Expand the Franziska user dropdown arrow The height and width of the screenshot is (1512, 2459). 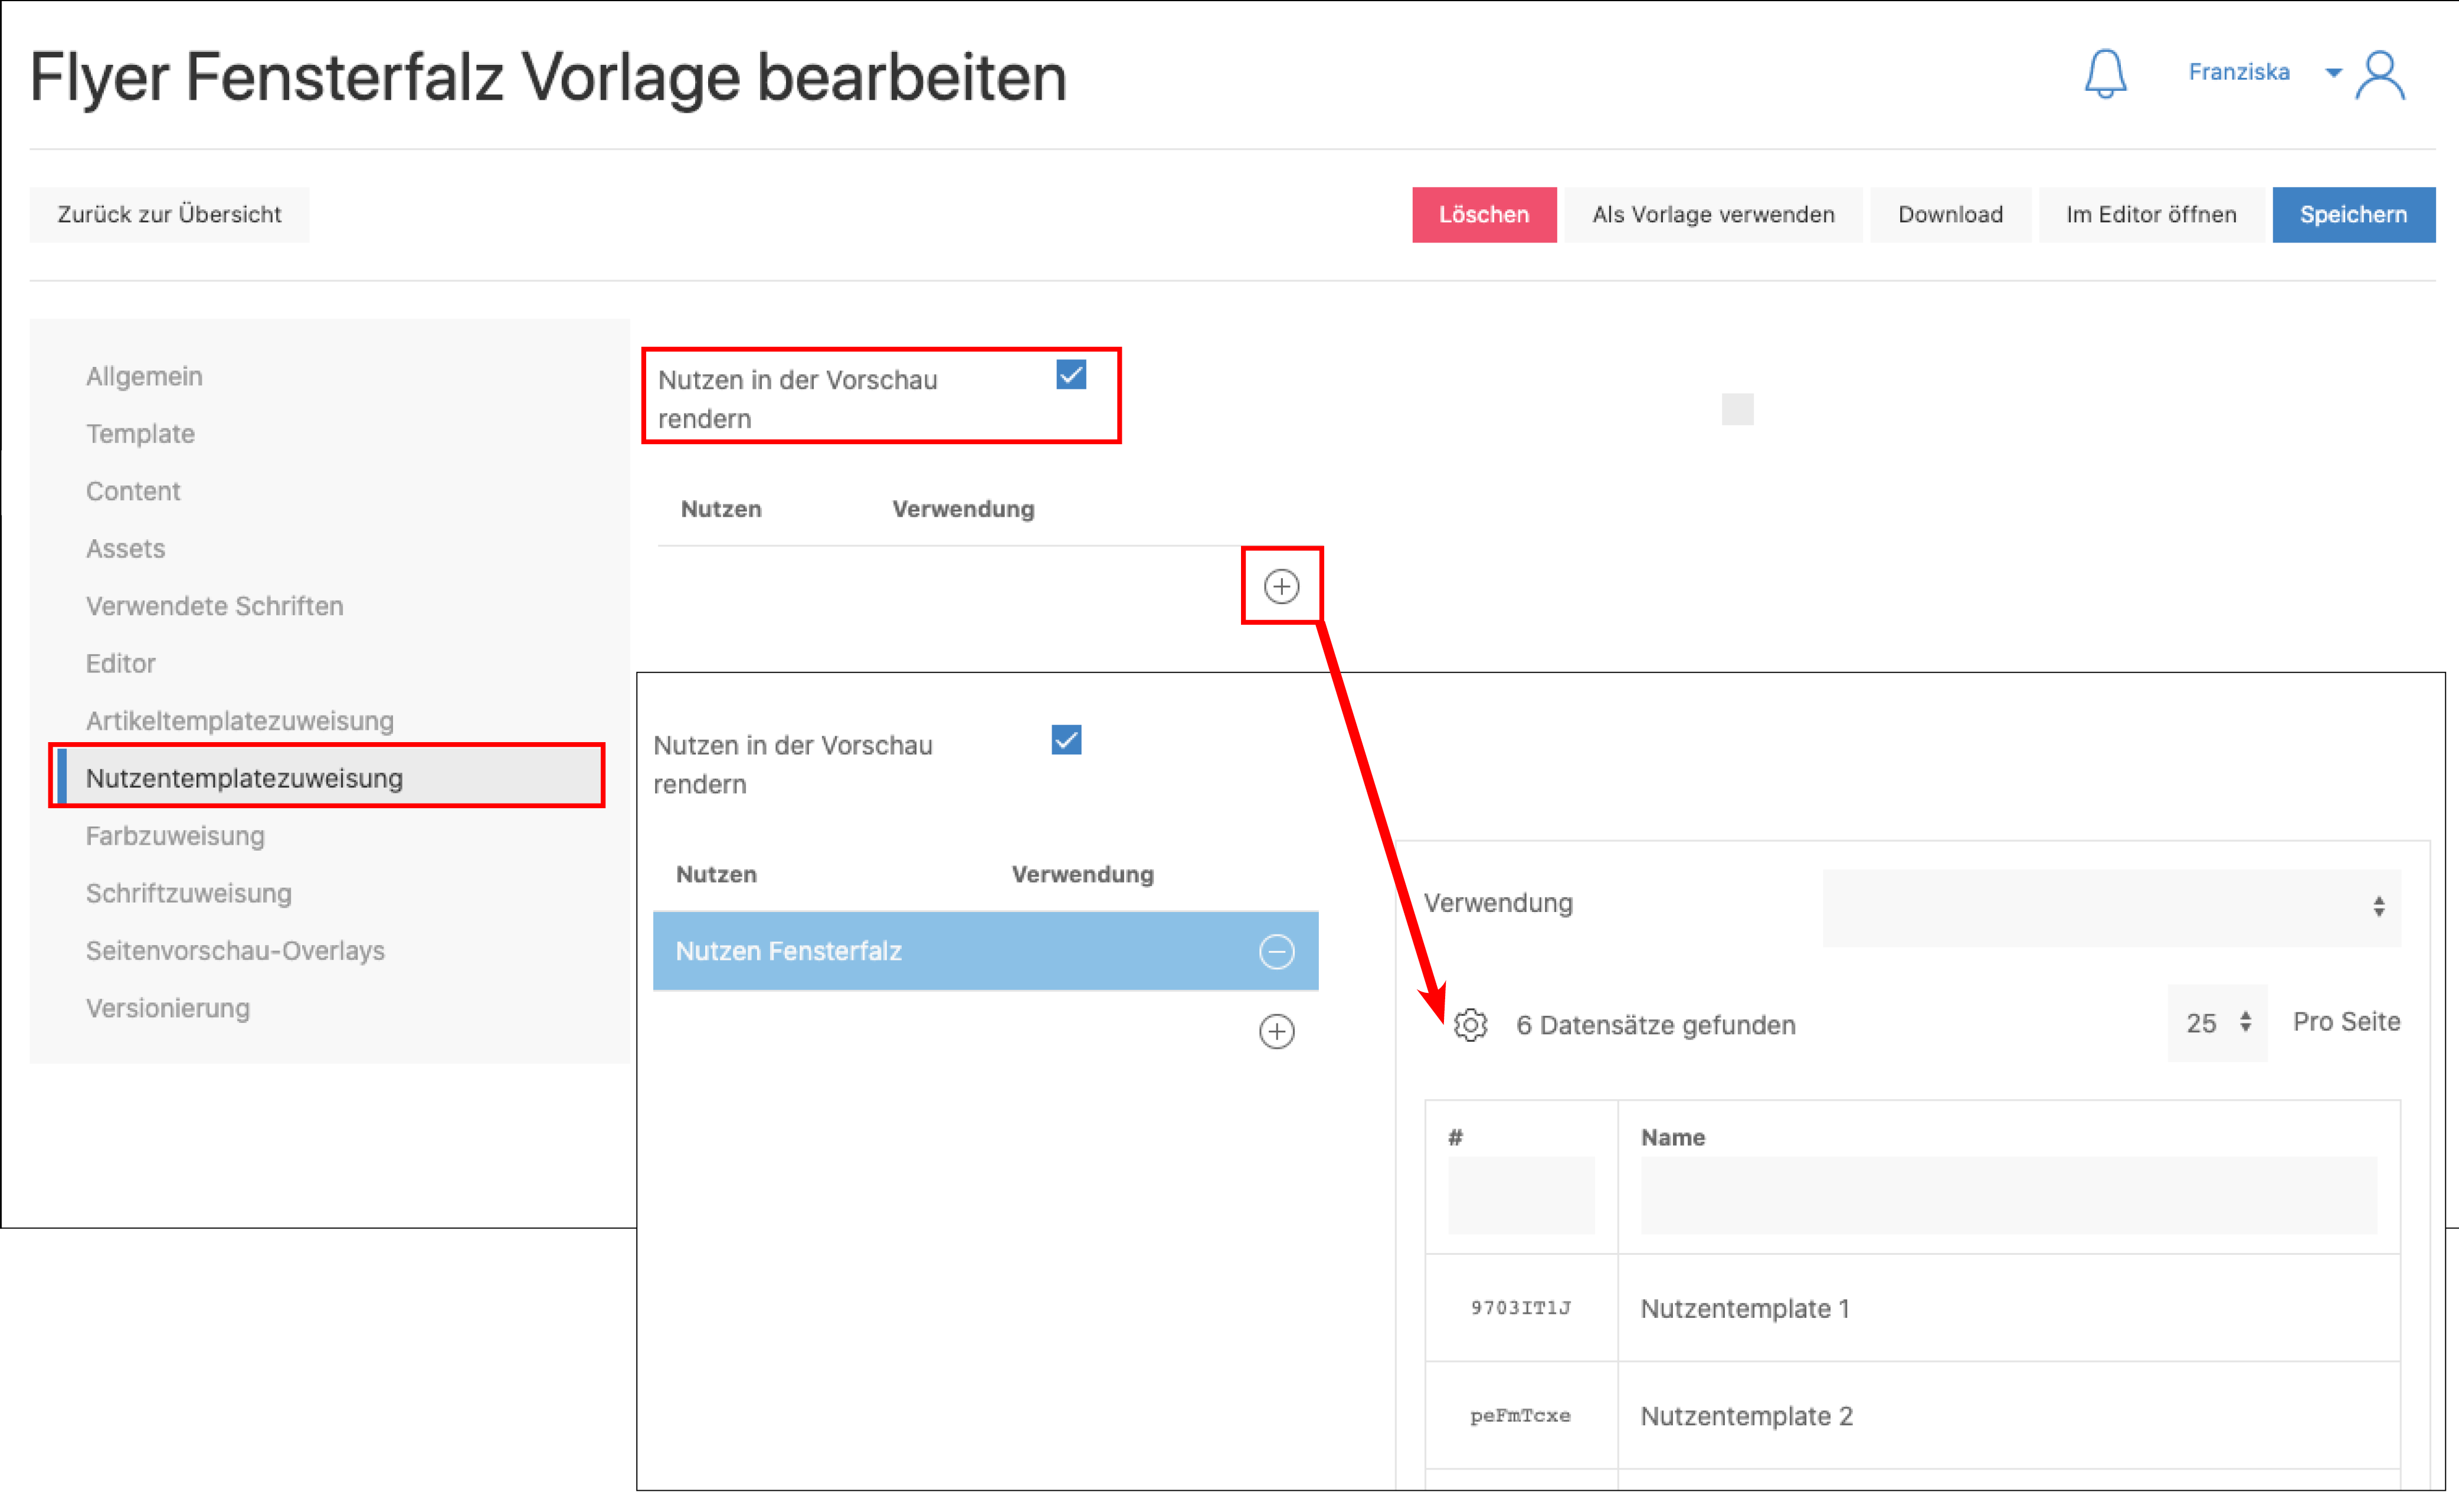pyautogui.click(x=2333, y=73)
